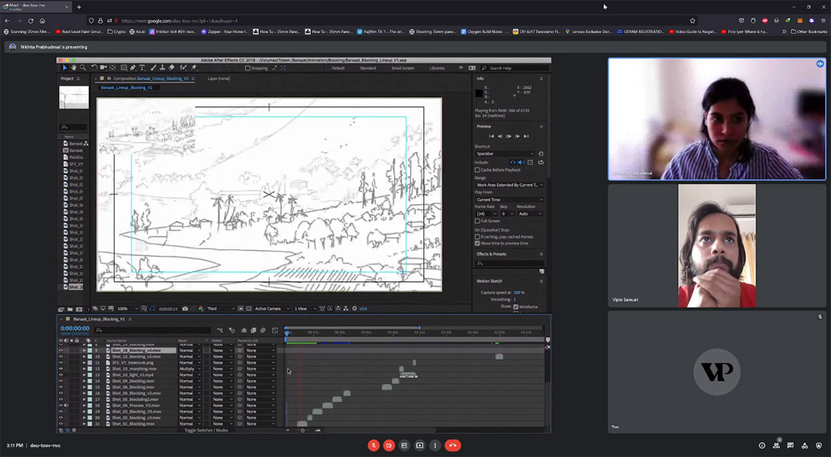Click Toggle Switches / Modes button
This screenshot has height=457, width=831.
pos(206,430)
